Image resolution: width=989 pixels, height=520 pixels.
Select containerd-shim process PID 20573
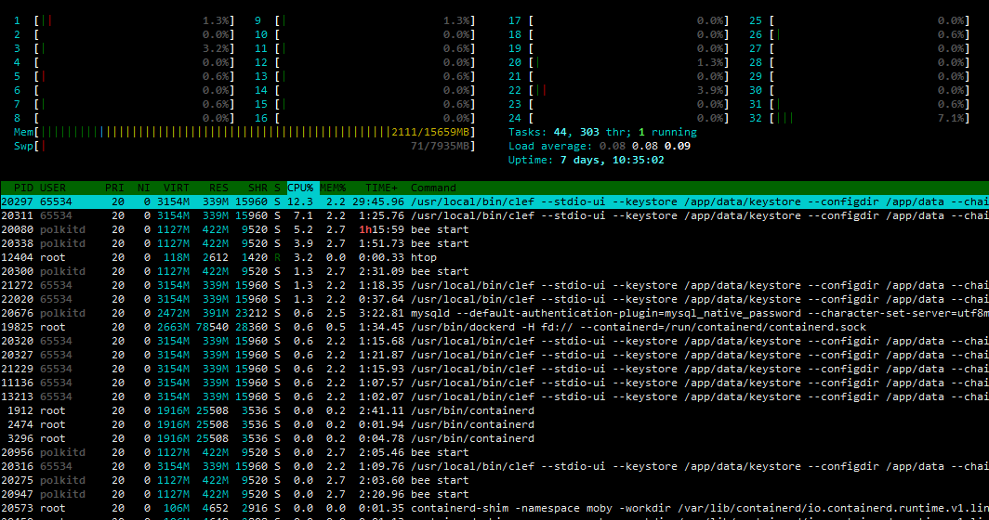point(494,507)
